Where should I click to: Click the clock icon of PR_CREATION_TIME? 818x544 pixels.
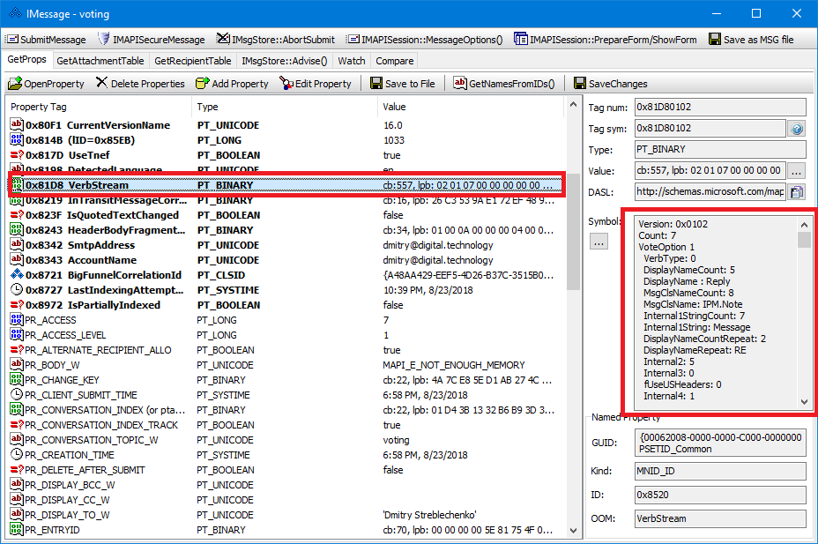(x=17, y=455)
